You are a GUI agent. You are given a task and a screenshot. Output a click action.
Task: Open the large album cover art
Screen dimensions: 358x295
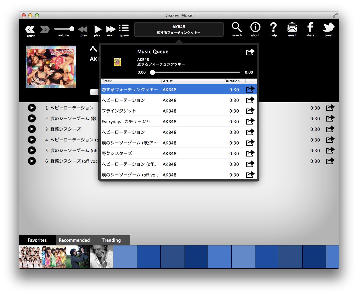point(51,67)
